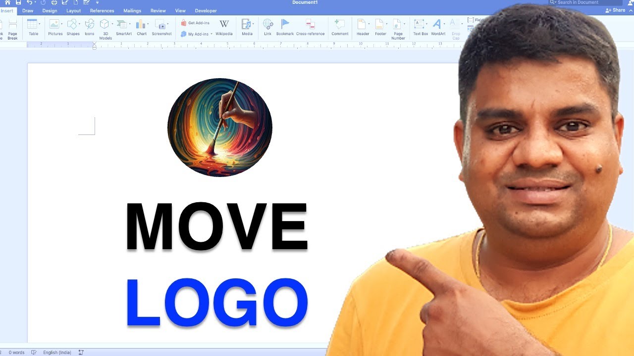
Task: Expand the Shapes dropdown arrow
Action: (x=80, y=24)
